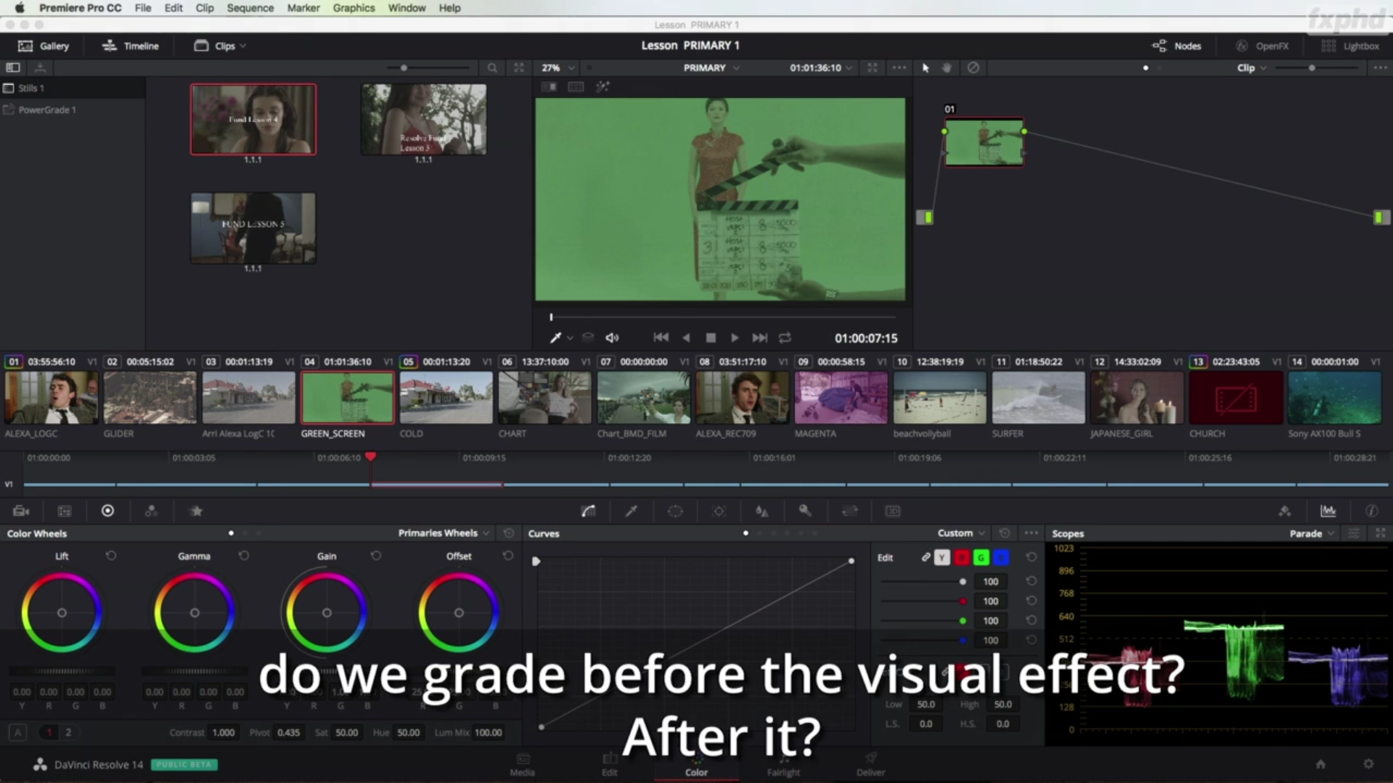Open the Primaries Wheels dropdown
This screenshot has width=1393, height=783.
pos(443,533)
